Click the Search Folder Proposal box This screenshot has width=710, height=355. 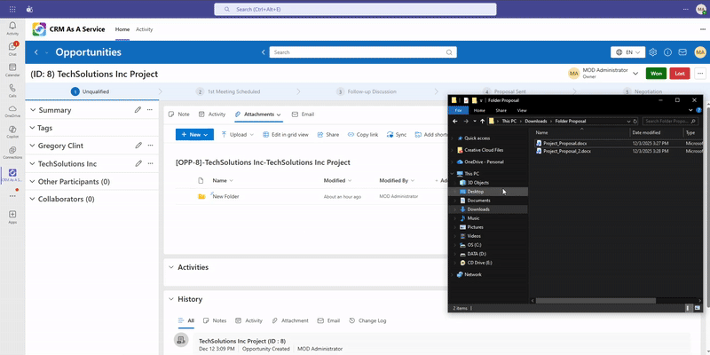670,122
